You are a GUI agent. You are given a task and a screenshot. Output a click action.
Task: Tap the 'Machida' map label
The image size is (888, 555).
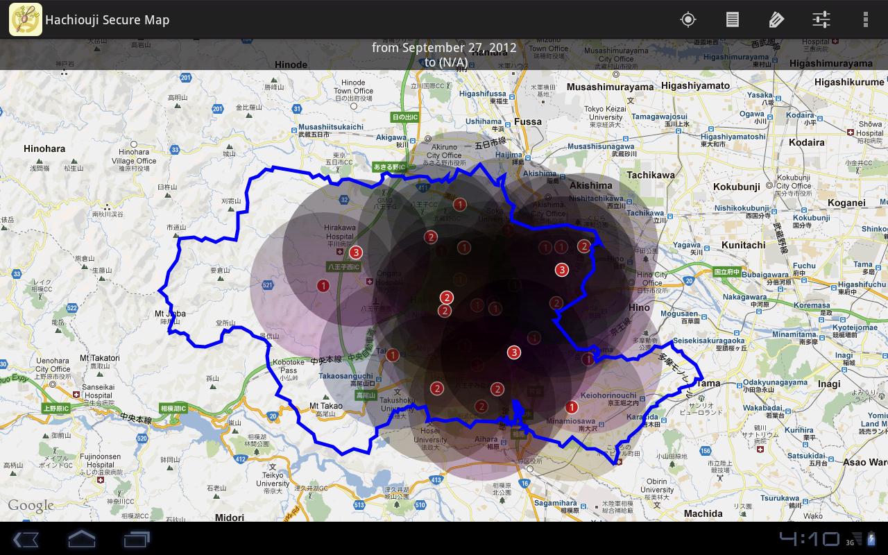[703, 513]
